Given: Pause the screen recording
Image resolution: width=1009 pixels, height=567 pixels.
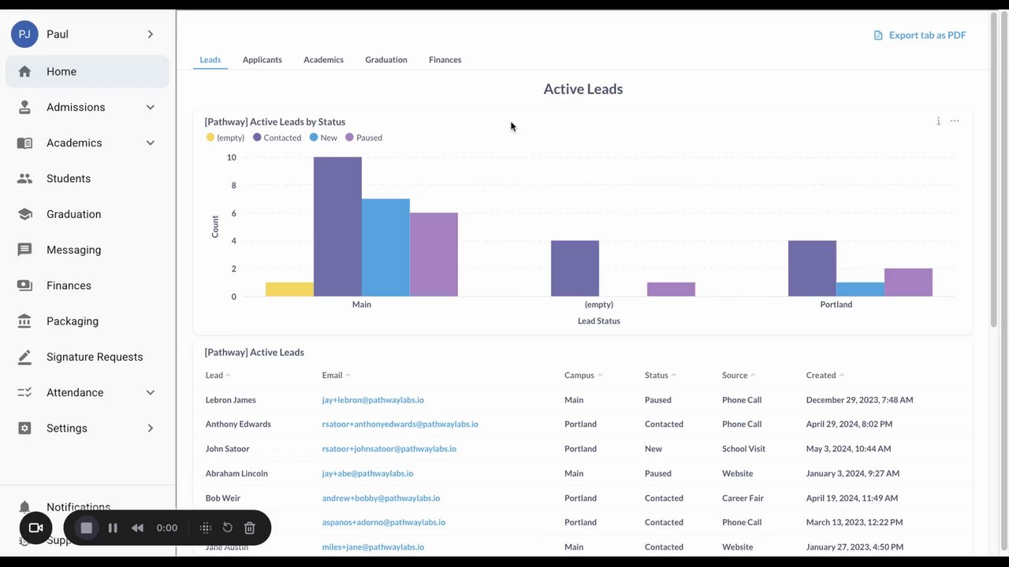Looking at the screenshot, I should click(113, 528).
